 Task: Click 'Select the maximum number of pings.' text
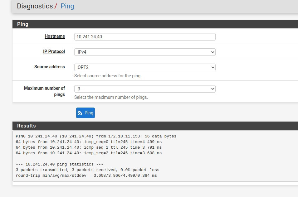[x=111, y=97]
